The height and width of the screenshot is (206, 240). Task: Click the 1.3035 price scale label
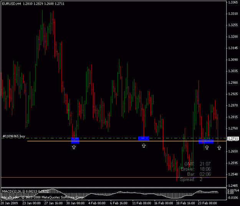tap(233, 71)
